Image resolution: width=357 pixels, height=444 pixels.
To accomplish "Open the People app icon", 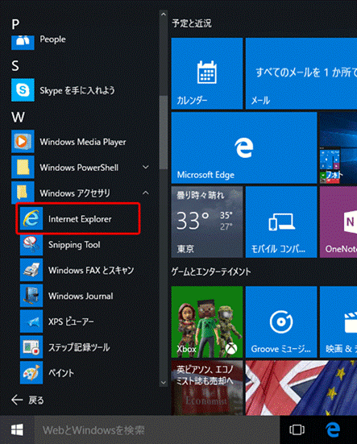I will pyautogui.click(x=23, y=42).
